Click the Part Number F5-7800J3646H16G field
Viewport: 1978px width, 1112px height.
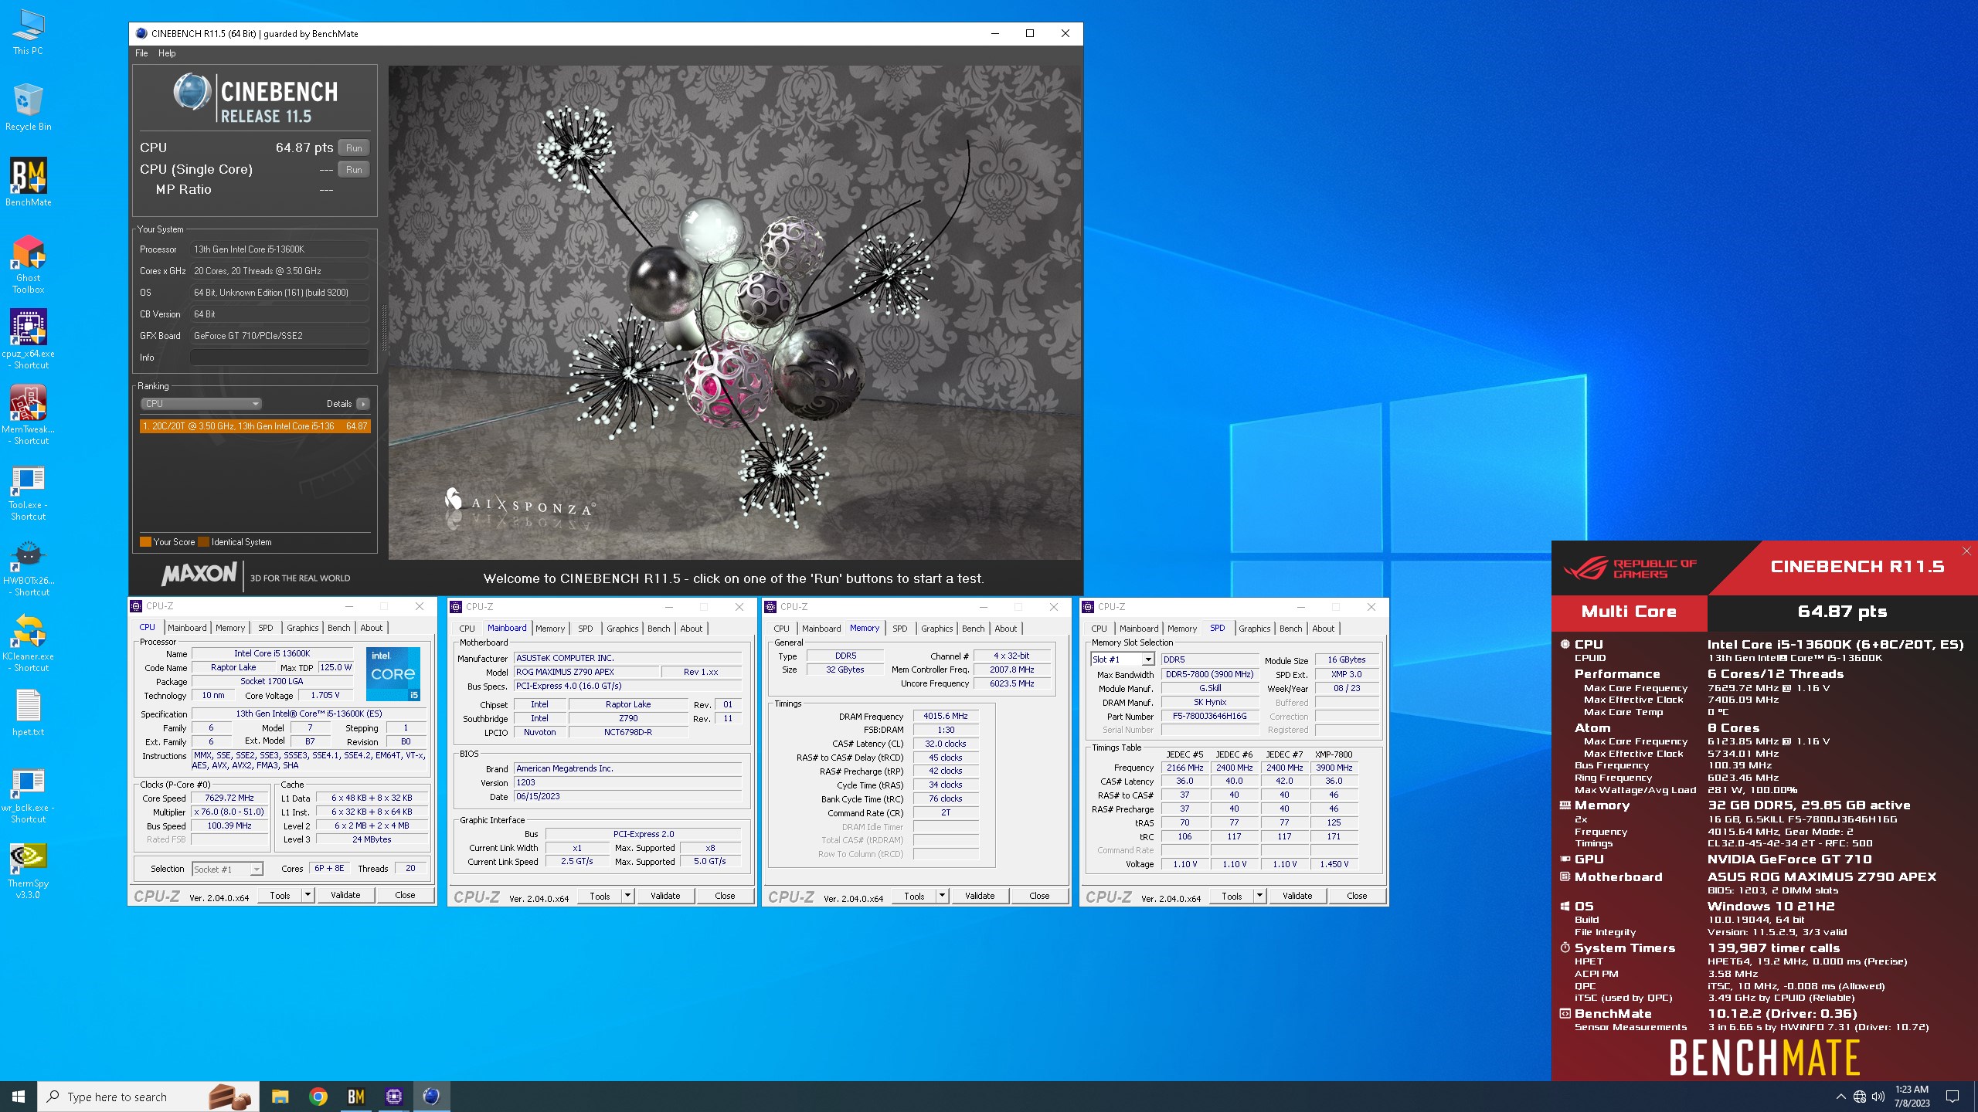point(1209,716)
